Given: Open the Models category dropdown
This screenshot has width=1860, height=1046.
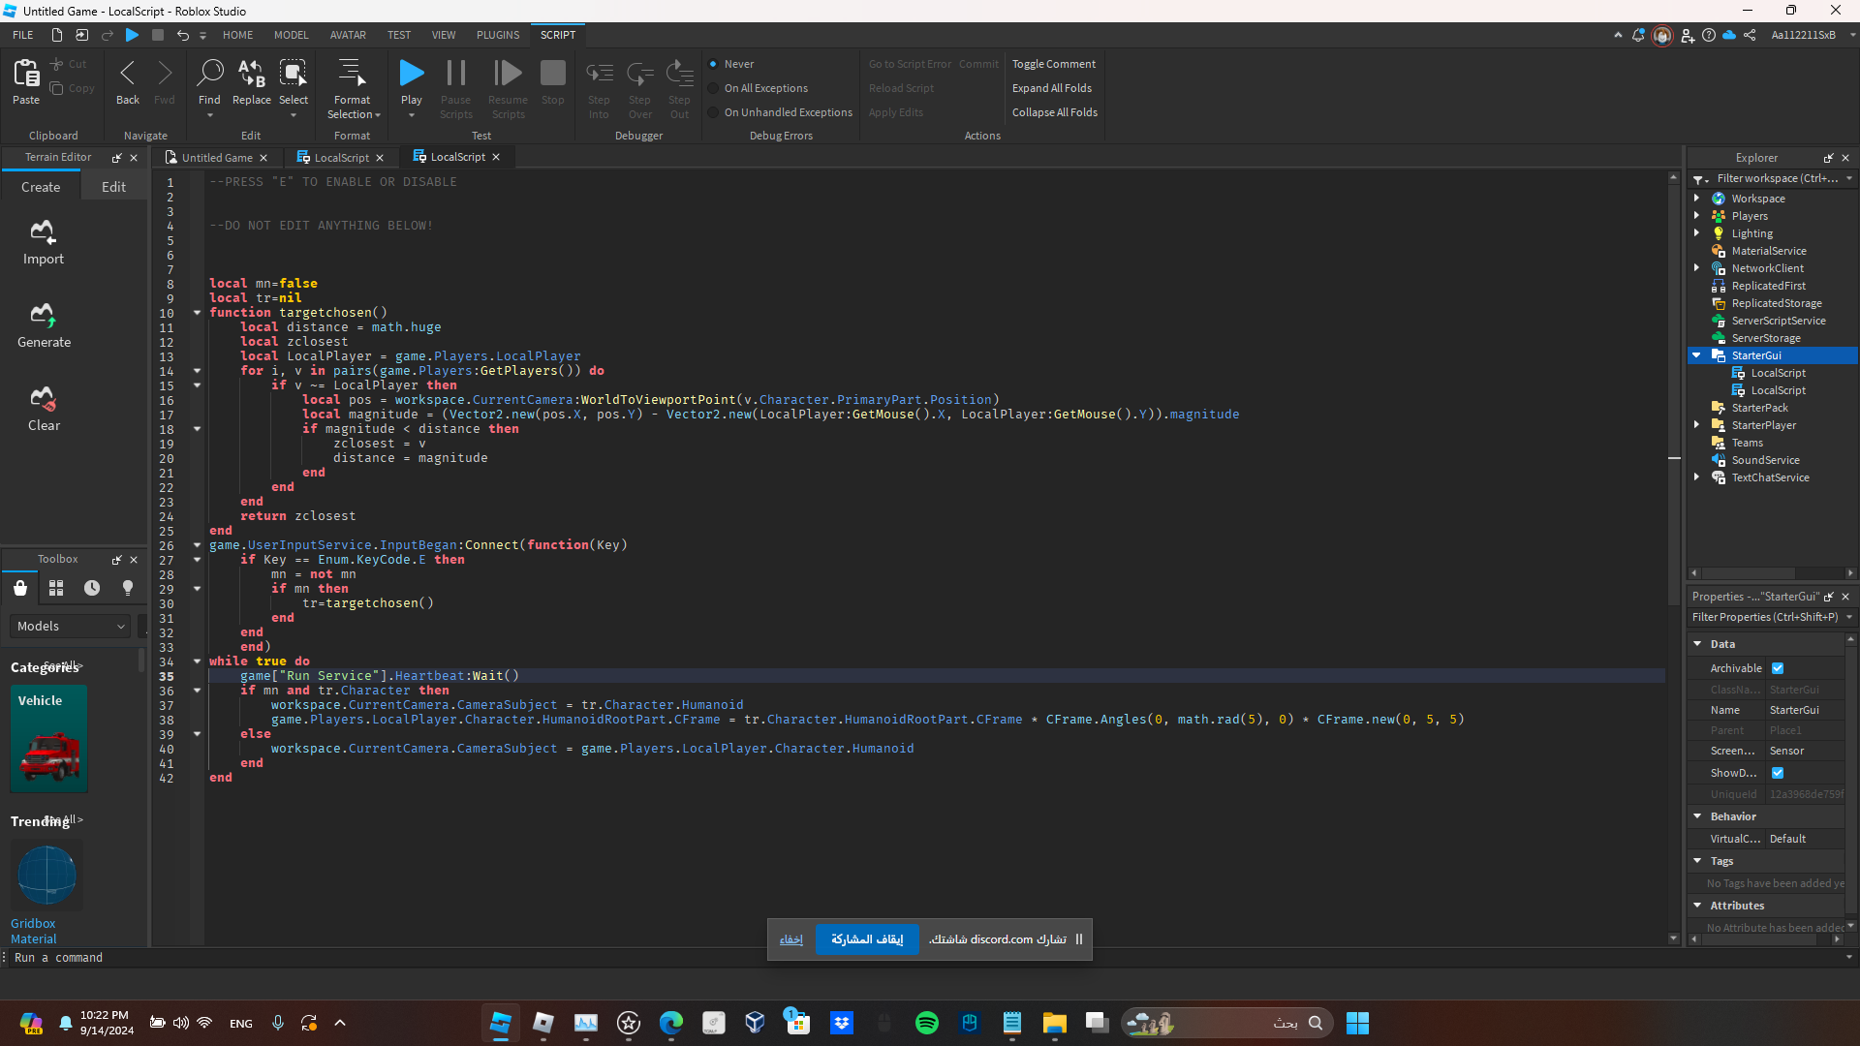Looking at the screenshot, I should coord(70,627).
